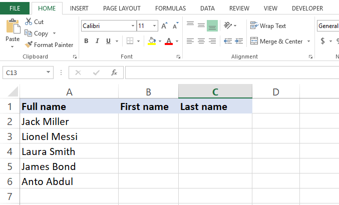
Task: Click the Select All corner triangle
Action: 13,91
